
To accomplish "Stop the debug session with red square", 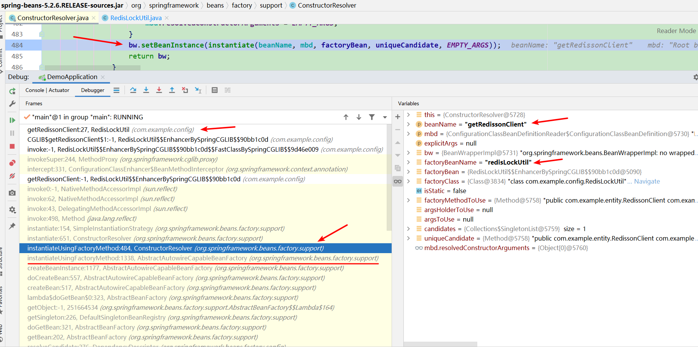I will [12, 146].
